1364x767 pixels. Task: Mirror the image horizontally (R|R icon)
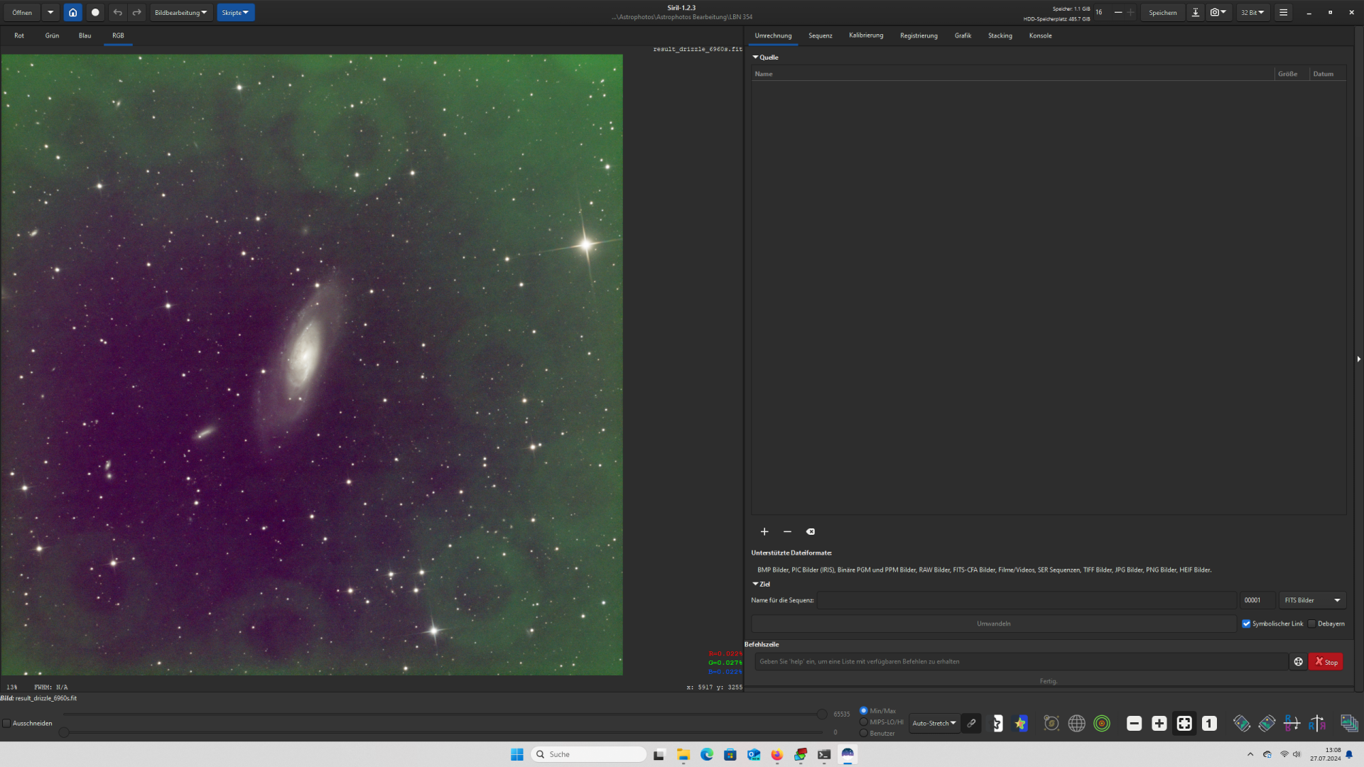tap(1317, 723)
